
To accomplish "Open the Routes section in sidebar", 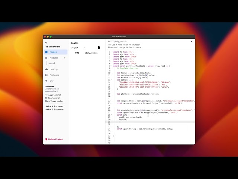I will (56, 52).
